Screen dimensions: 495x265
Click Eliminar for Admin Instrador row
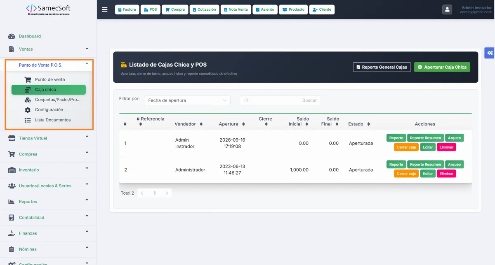click(x=446, y=147)
